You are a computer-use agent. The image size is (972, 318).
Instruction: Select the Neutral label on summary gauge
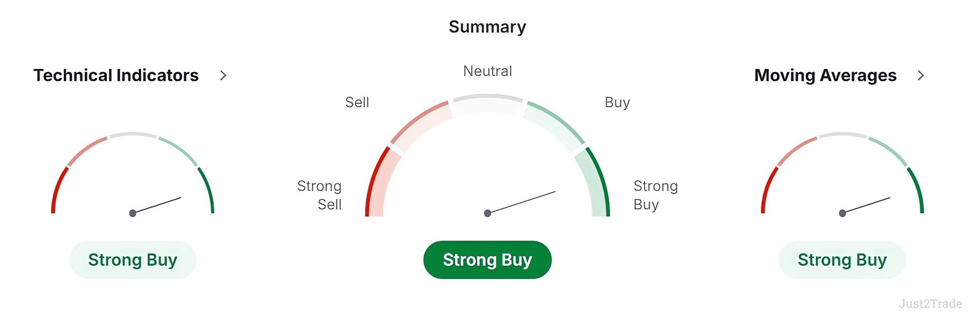pyautogui.click(x=488, y=71)
